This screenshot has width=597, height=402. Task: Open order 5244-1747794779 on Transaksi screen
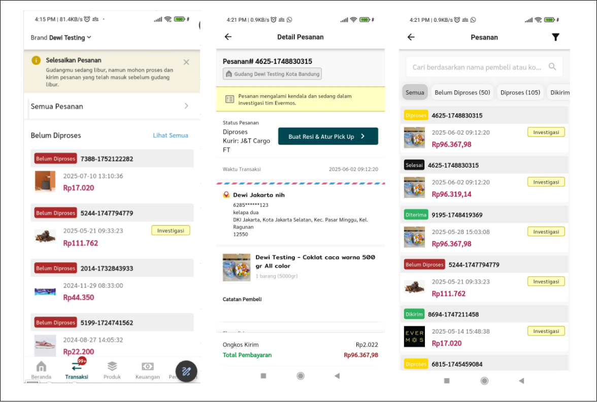(112, 227)
